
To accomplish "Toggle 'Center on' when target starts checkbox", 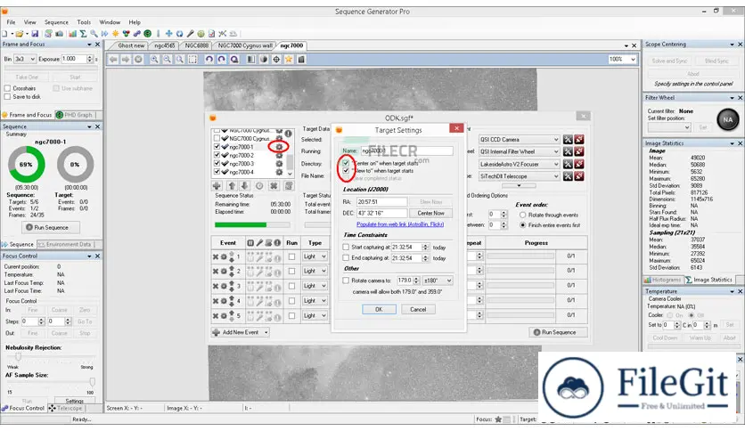I will click(346, 163).
